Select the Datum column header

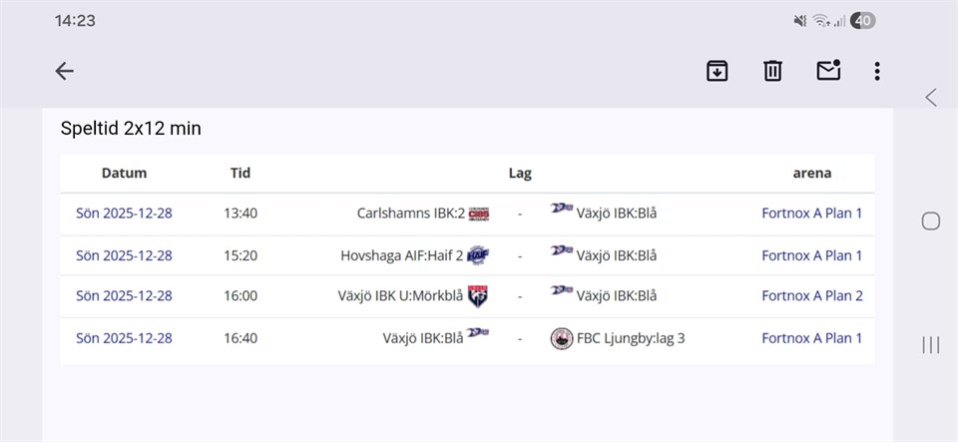(x=124, y=173)
